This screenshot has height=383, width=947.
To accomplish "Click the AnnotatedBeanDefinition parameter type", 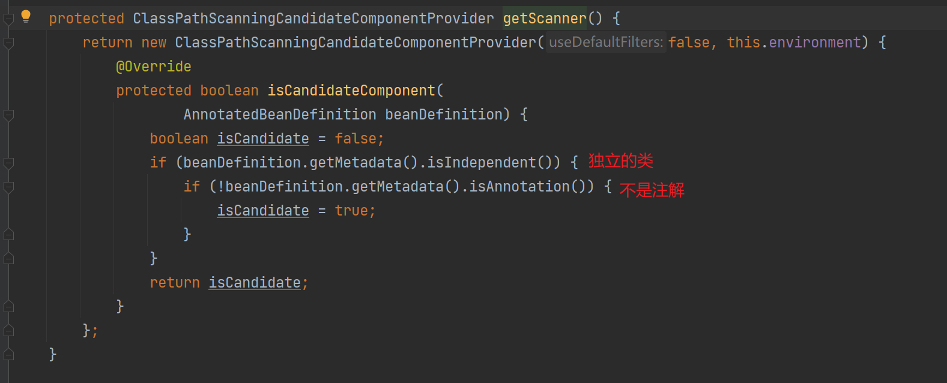I will [x=280, y=115].
